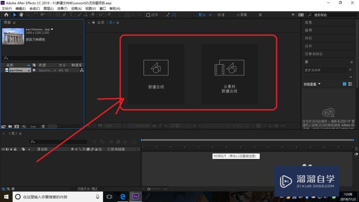
Task: Open the 动画(A) menu
Action: pos(76,9)
